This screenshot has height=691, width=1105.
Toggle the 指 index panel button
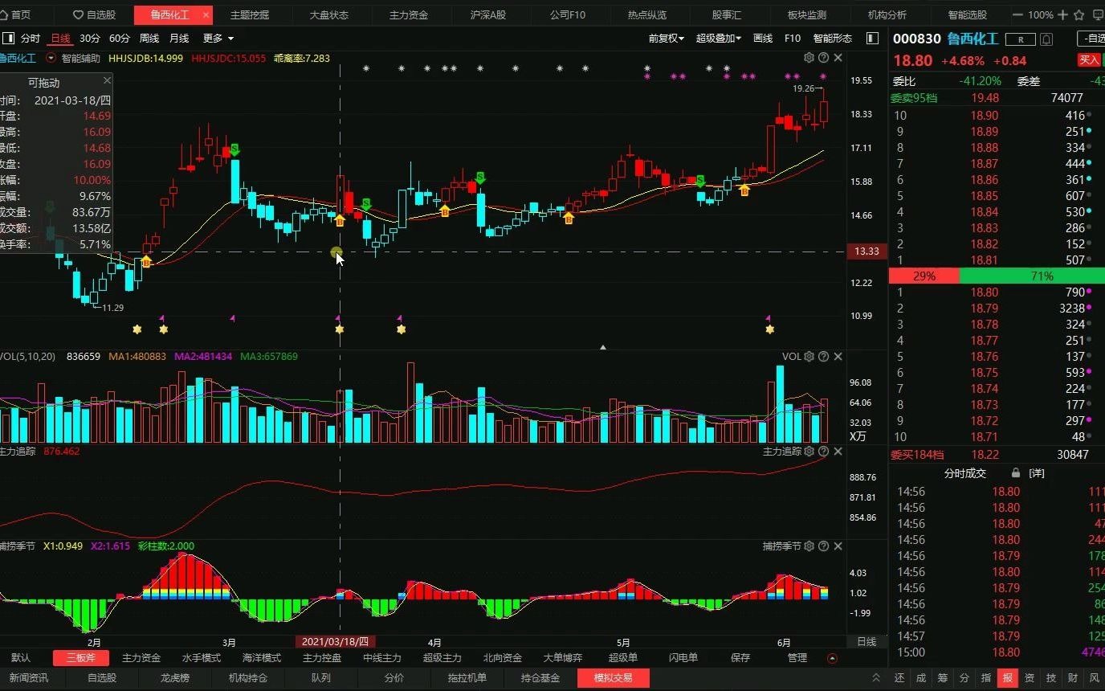coord(985,678)
